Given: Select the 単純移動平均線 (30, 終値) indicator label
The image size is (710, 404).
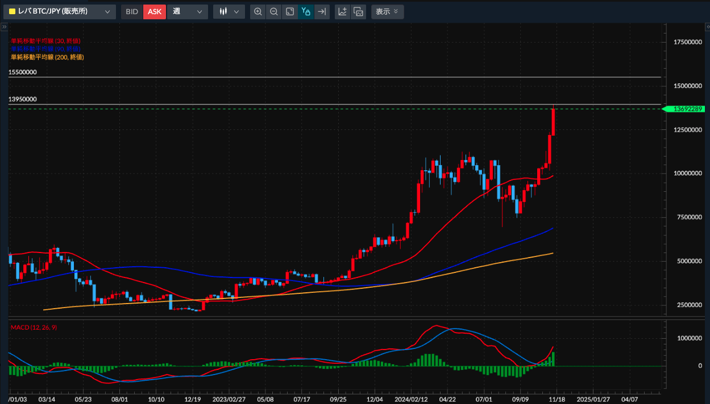Looking at the screenshot, I should (45, 41).
